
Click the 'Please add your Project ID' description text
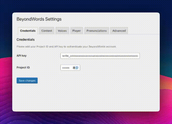(x=66, y=47)
